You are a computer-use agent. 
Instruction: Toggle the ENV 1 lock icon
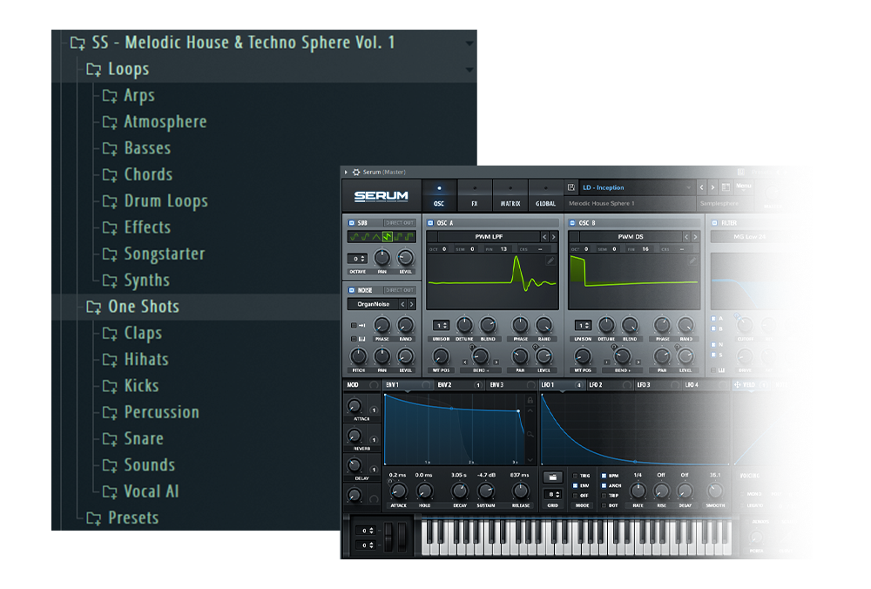click(x=530, y=400)
